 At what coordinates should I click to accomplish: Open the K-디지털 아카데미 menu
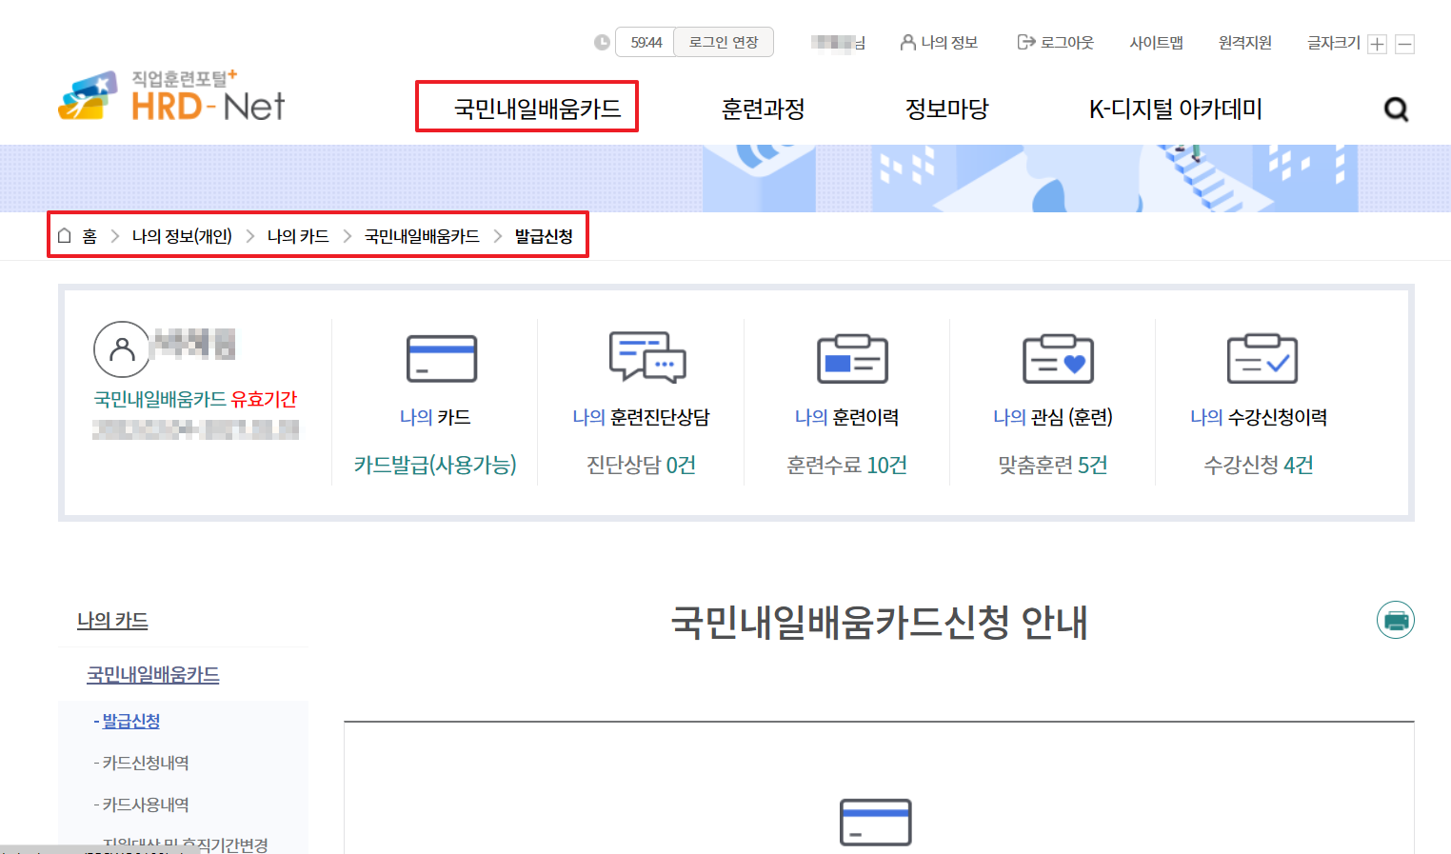pos(1176,109)
